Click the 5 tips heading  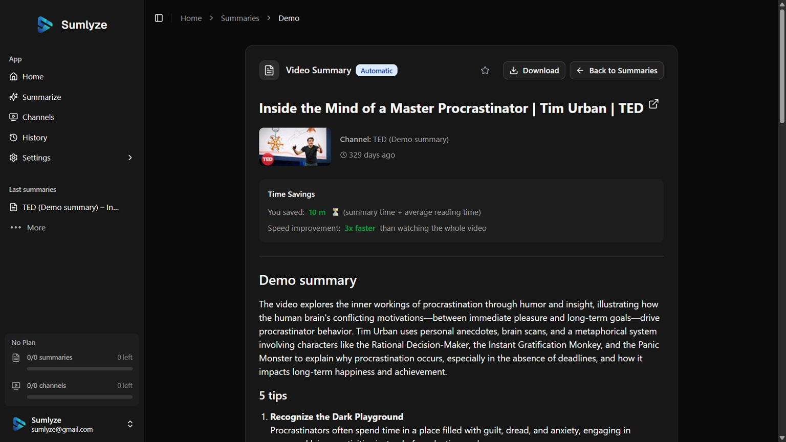(273, 395)
